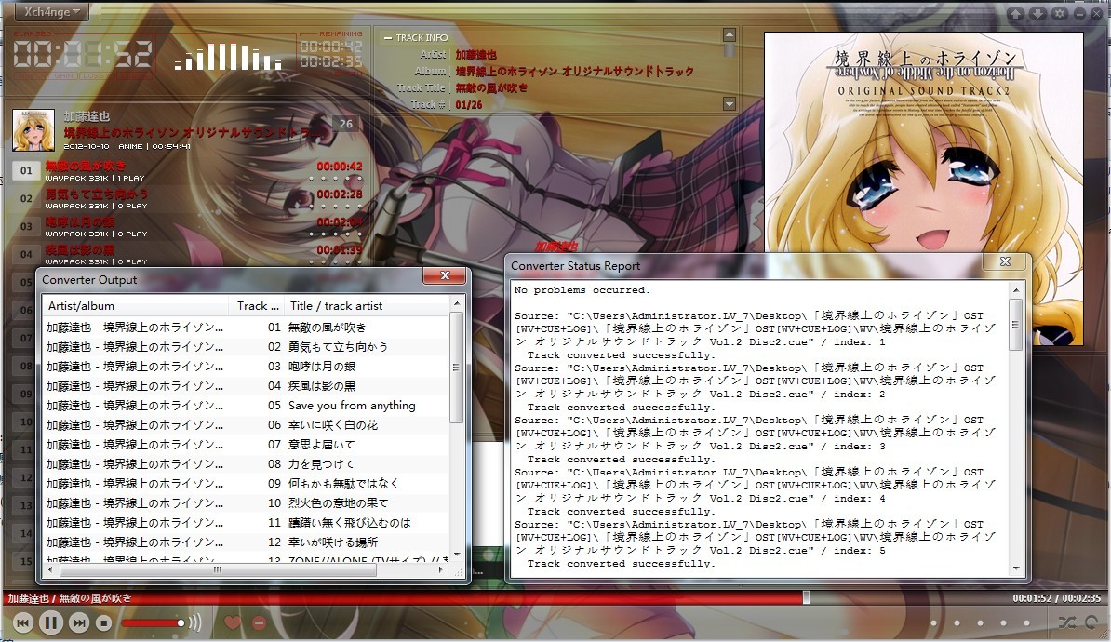Select row 10 烈火色の意地の果て
The image size is (1111, 642).
[x=245, y=503]
